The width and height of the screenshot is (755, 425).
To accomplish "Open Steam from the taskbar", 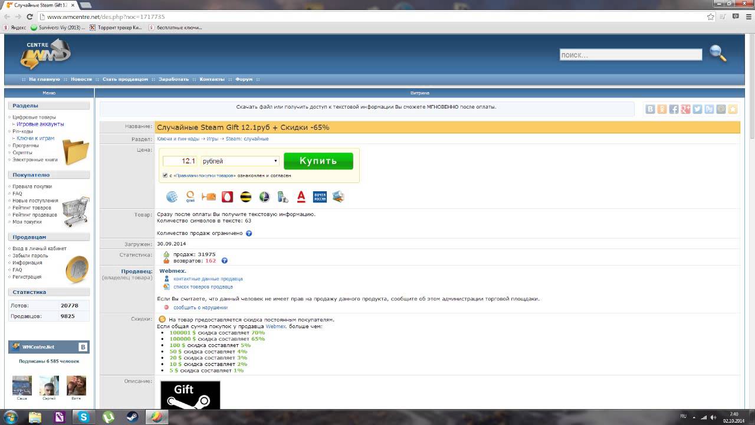I will pyautogui.click(x=133, y=417).
